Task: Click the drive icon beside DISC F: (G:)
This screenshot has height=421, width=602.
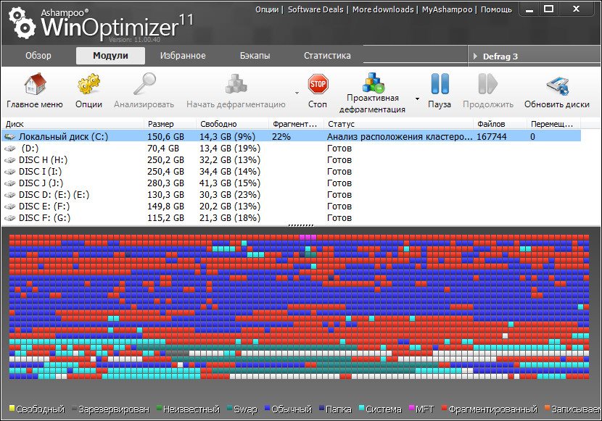Action: coord(10,218)
